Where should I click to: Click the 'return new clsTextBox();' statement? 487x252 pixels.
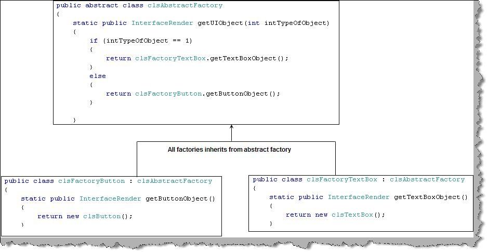[x=335, y=215]
